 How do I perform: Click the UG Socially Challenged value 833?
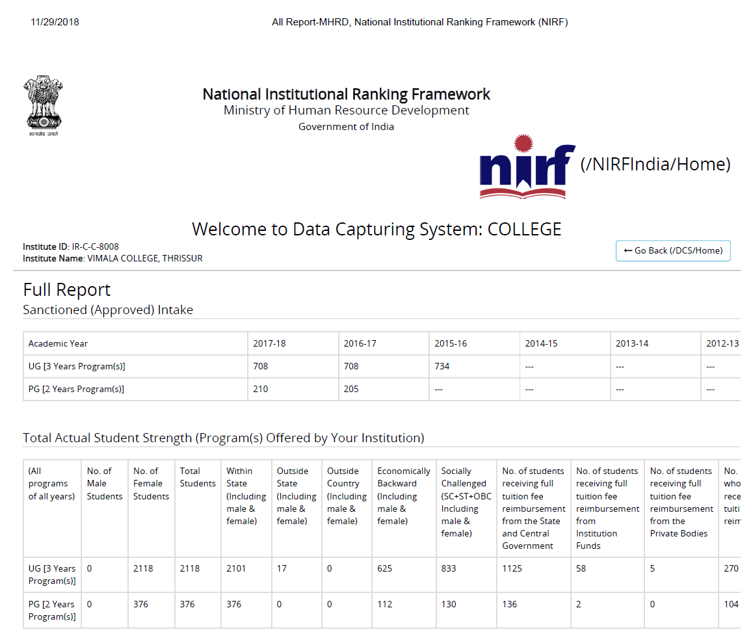click(x=449, y=568)
